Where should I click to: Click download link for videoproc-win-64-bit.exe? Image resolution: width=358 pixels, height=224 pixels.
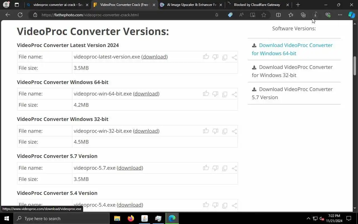(x=146, y=94)
